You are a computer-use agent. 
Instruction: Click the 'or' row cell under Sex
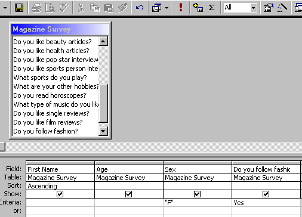point(198,210)
